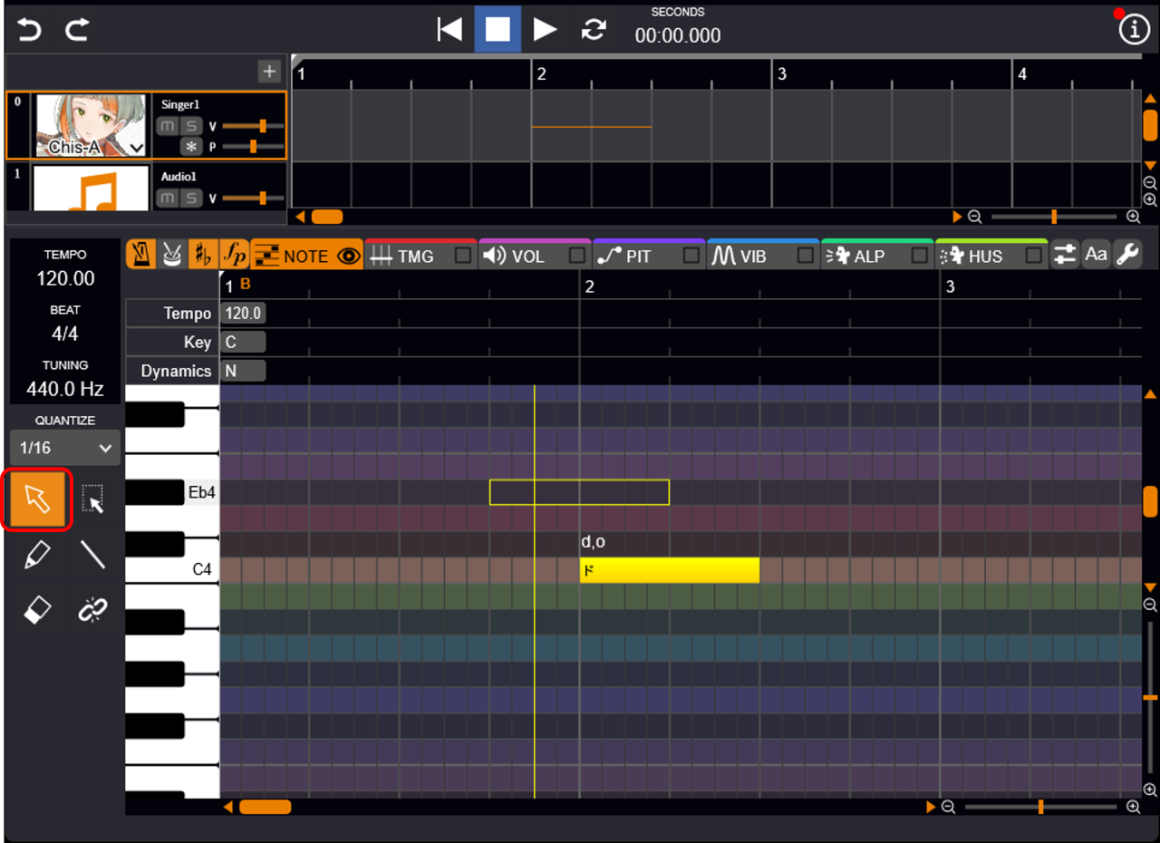The height and width of the screenshot is (843, 1160).
Task: Choose the Line drawing tool
Action: pos(92,555)
